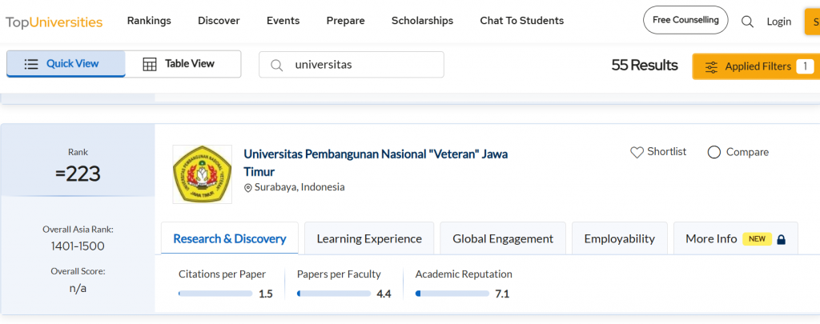820x324 pixels.
Task: Switch to Quick View mode
Action: pyautogui.click(x=66, y=64)
